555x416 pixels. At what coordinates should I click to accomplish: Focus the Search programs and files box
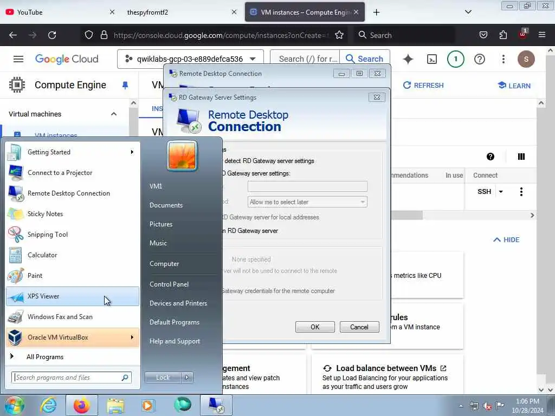tap(72, 378)
